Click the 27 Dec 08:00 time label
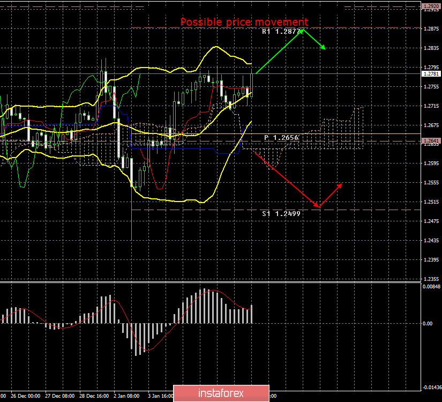Image resolution: width=442 pixels, height=402 pixels. (60, 396)
